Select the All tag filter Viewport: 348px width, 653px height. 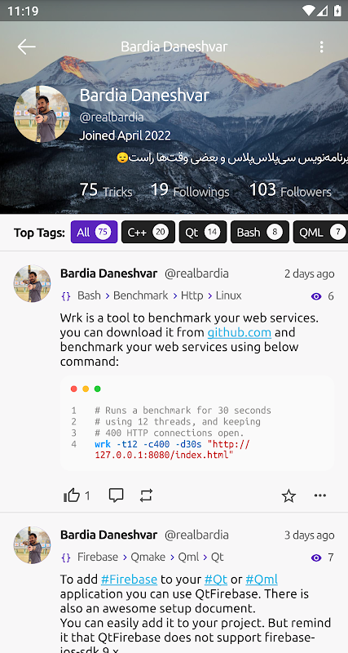[94, 232]
